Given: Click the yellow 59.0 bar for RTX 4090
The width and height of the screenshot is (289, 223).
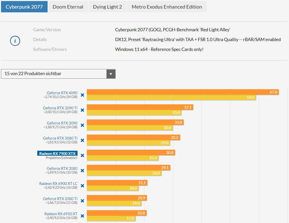Looking at the screenshot, I should [x=171, y=98].
